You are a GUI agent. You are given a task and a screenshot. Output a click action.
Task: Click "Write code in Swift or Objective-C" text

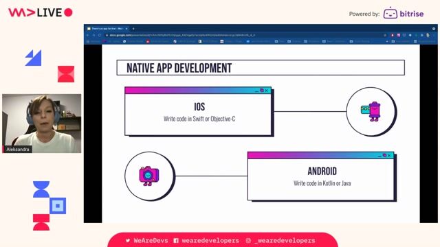pos(199,119)
